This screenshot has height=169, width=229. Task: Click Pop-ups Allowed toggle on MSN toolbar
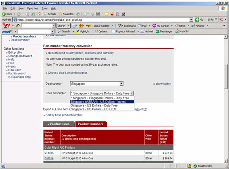click(123, 31)
